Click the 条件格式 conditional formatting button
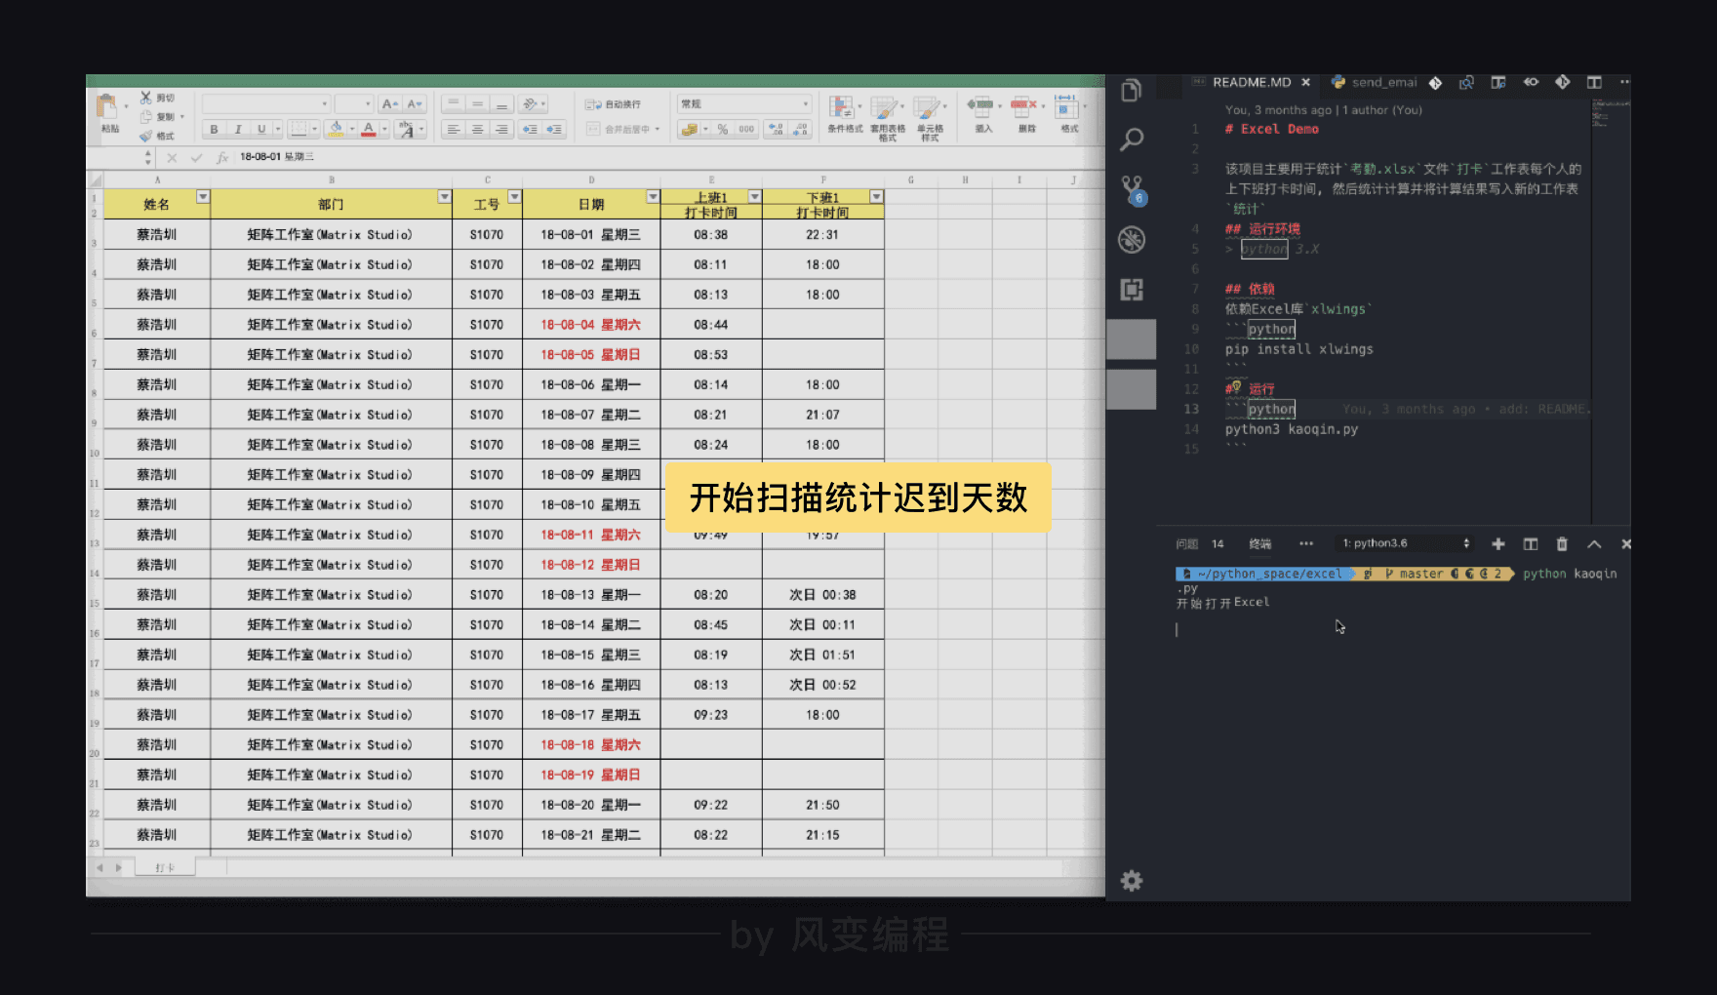 coord(844,114)
